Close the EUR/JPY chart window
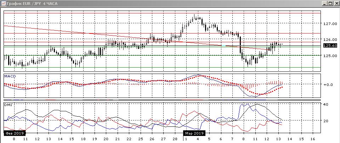Image resolution: width=340 pixels, height=143 pixels. coord(336,3)
